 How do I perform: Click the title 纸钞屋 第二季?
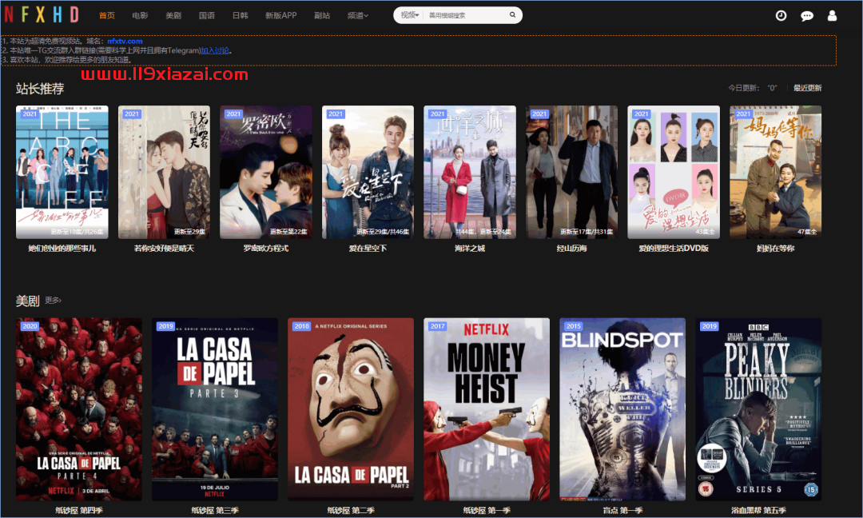point(351,510)
